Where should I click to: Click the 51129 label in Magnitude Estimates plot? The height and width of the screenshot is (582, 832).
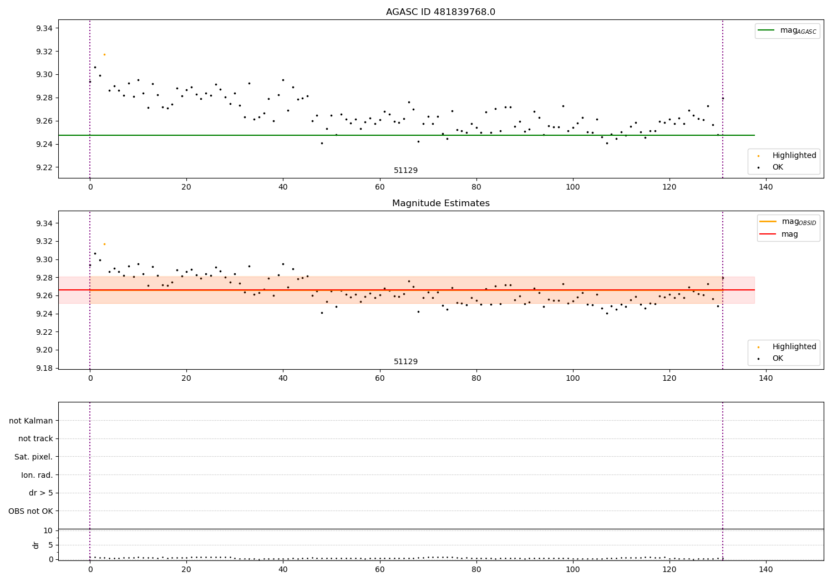pyautogui.click(x=405, y=362)
